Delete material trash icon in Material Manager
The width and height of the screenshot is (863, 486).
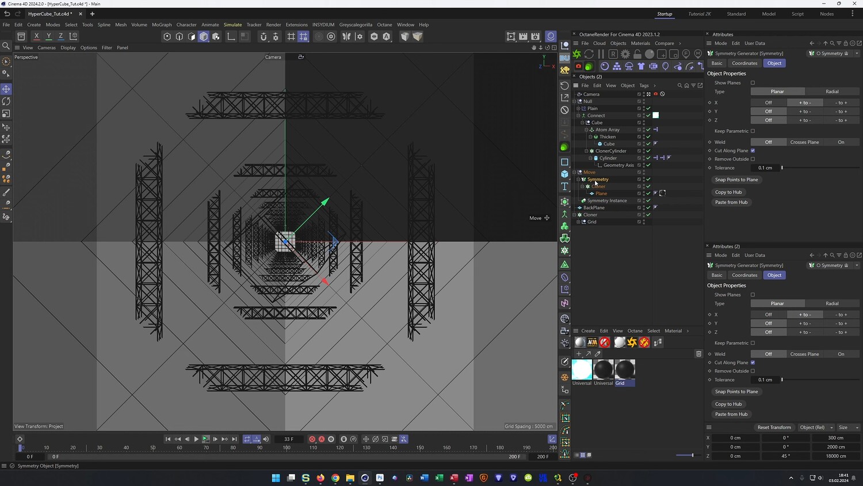[699, 354]
